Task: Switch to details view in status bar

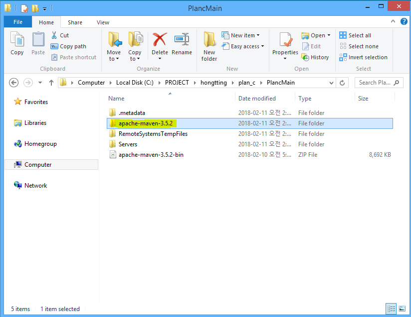Action: pyautogui.click(x=392, y=309)
